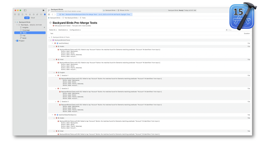Switch to the Local reports tab
Image resolution: width=267 pixels, height=144 pixels.
[27, 18]
